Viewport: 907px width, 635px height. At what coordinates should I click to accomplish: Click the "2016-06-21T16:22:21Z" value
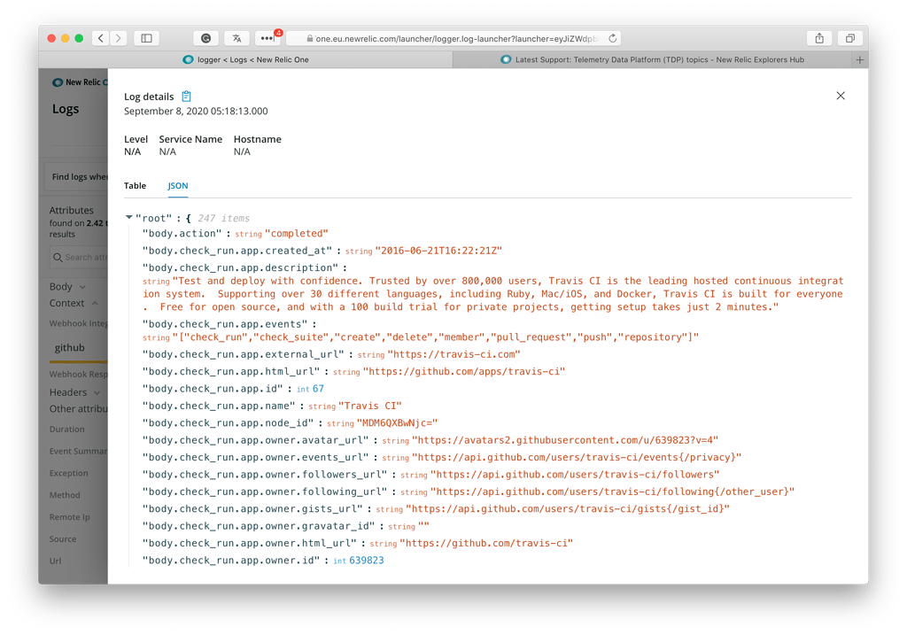tap(438, 251)
